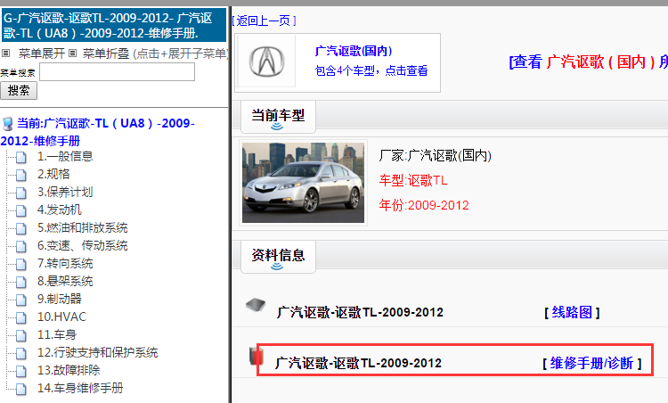Open the 维修手册/诊断 link
Image resolution: width=668 pixels, height=403 pixels.
click(x=591, y=364)
